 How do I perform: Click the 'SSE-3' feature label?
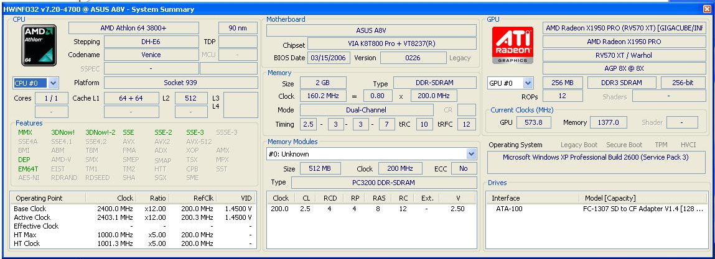[195, 132]
